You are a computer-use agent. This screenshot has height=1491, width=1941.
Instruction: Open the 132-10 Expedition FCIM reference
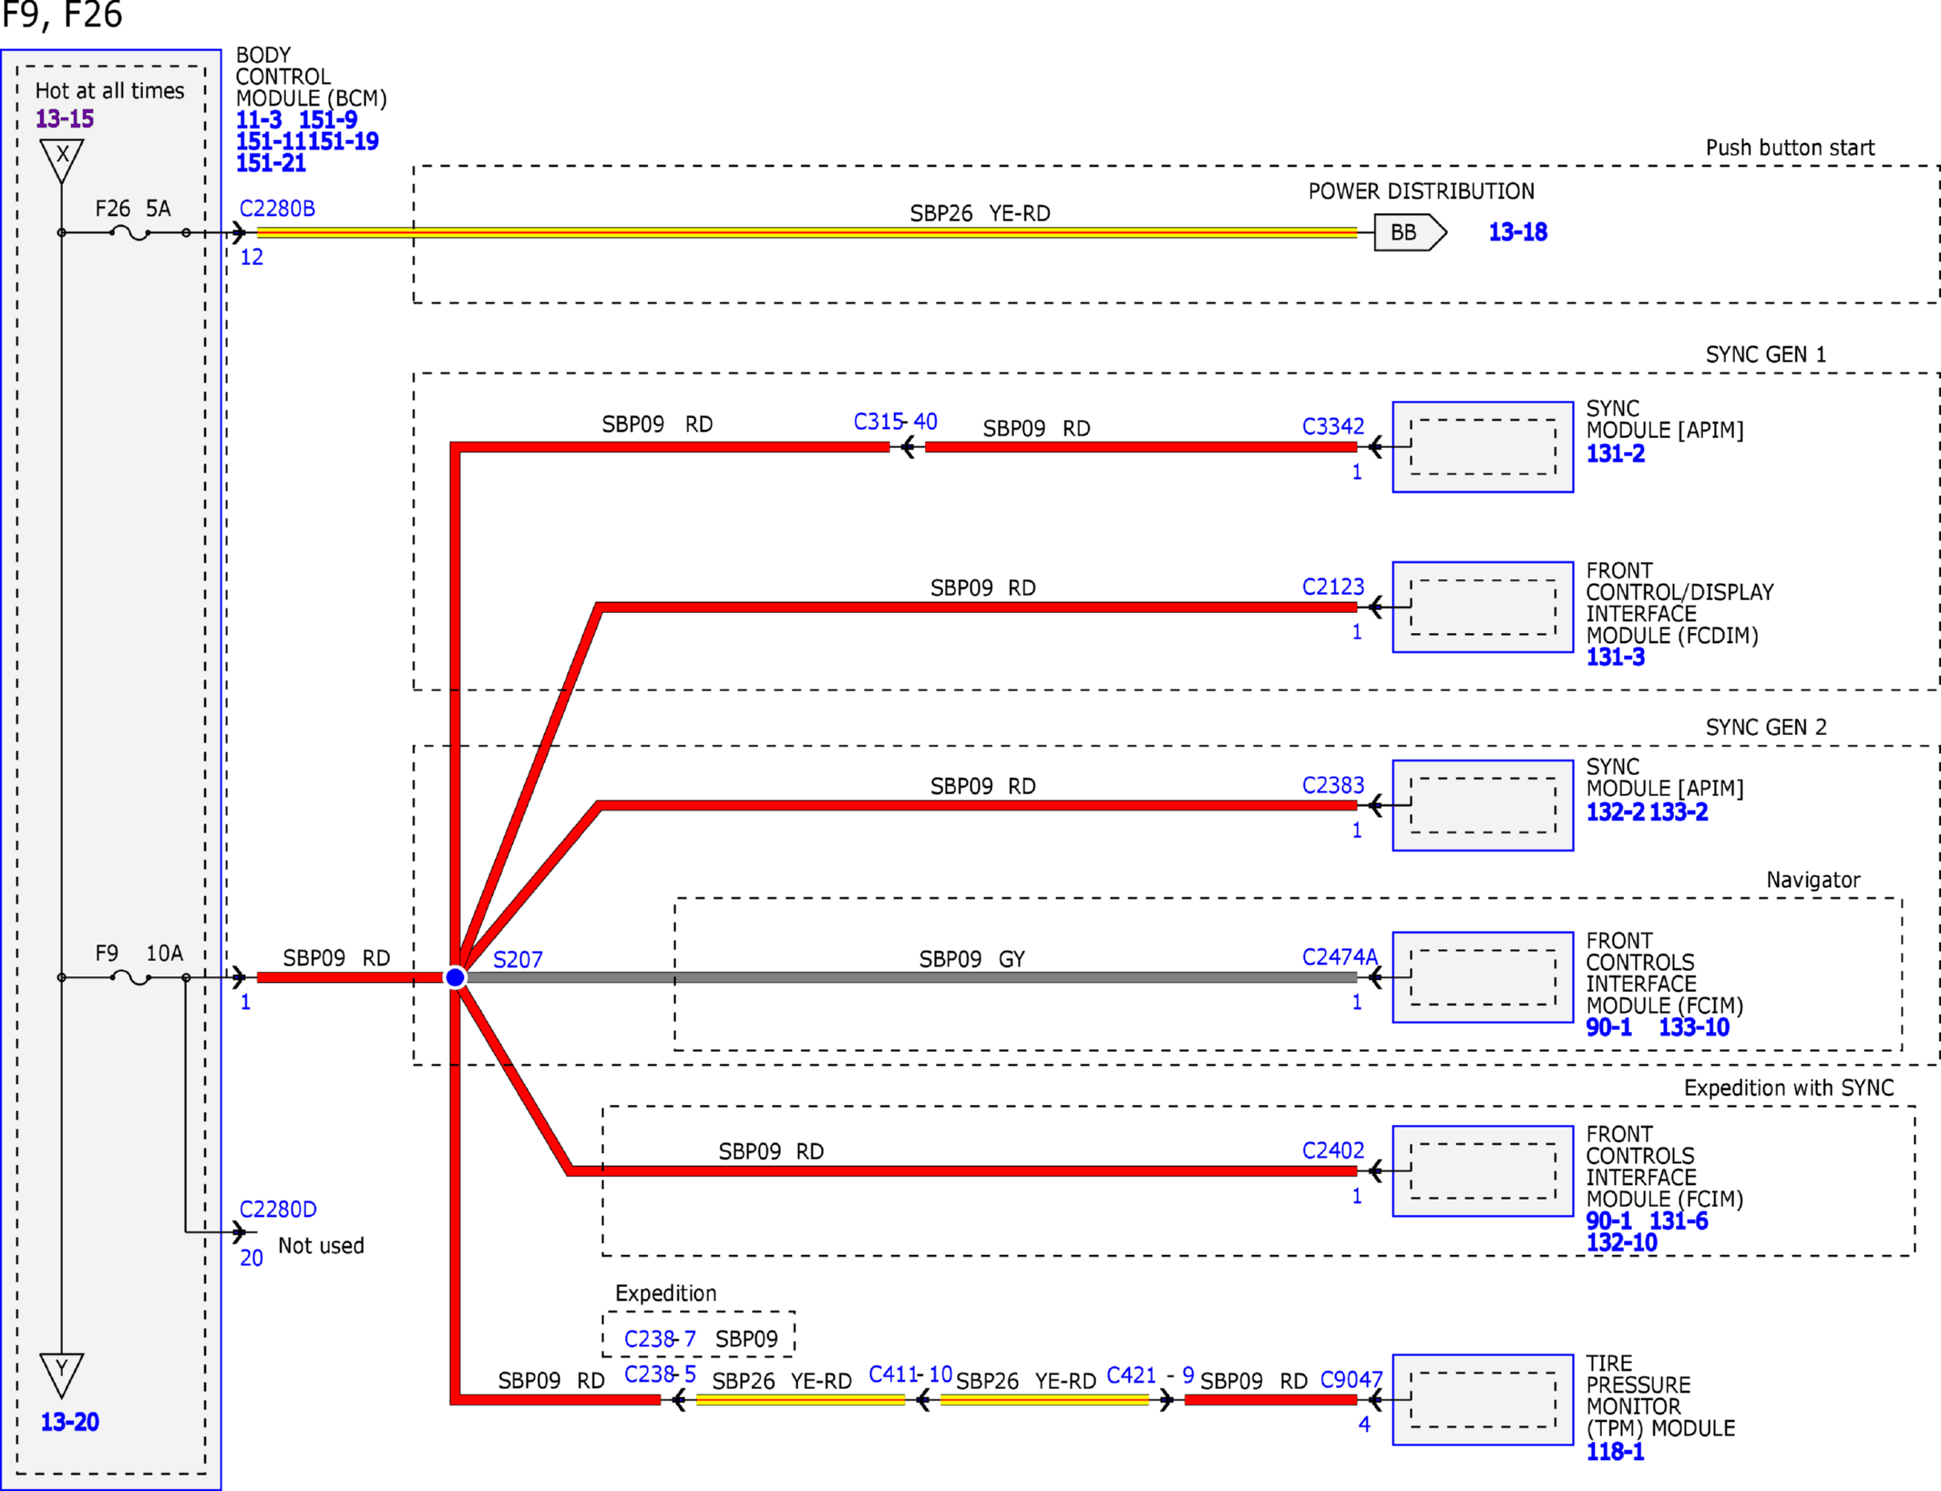(x=1622, y=1242)
